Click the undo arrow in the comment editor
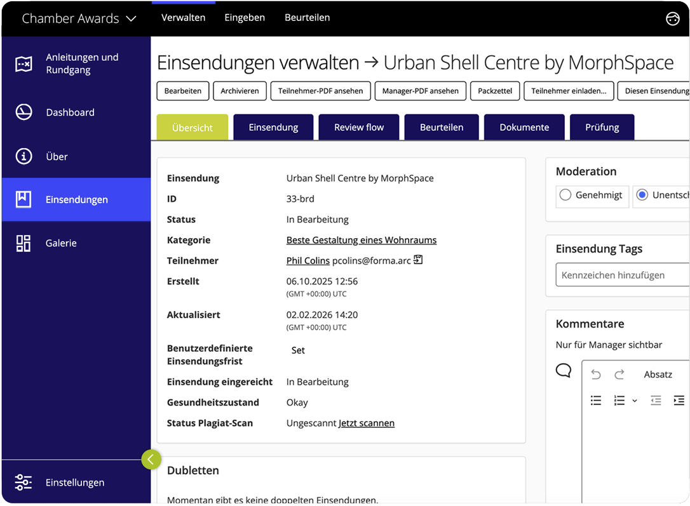The image size is (690, 506). (596, 375)
